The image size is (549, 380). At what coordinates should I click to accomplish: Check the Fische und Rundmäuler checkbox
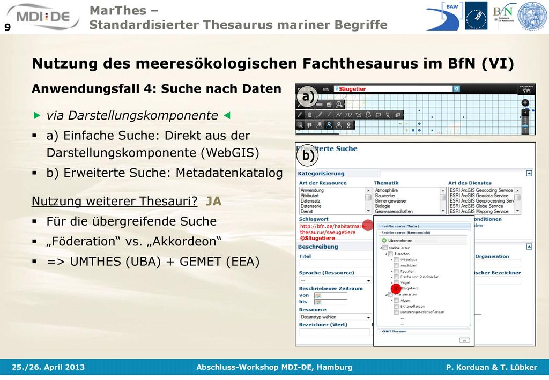pos(396,277)
